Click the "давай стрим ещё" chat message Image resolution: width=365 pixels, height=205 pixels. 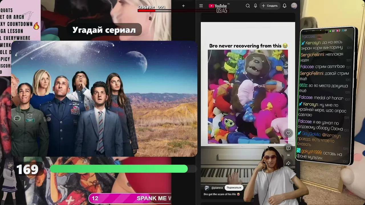click(x=324, y=76)
